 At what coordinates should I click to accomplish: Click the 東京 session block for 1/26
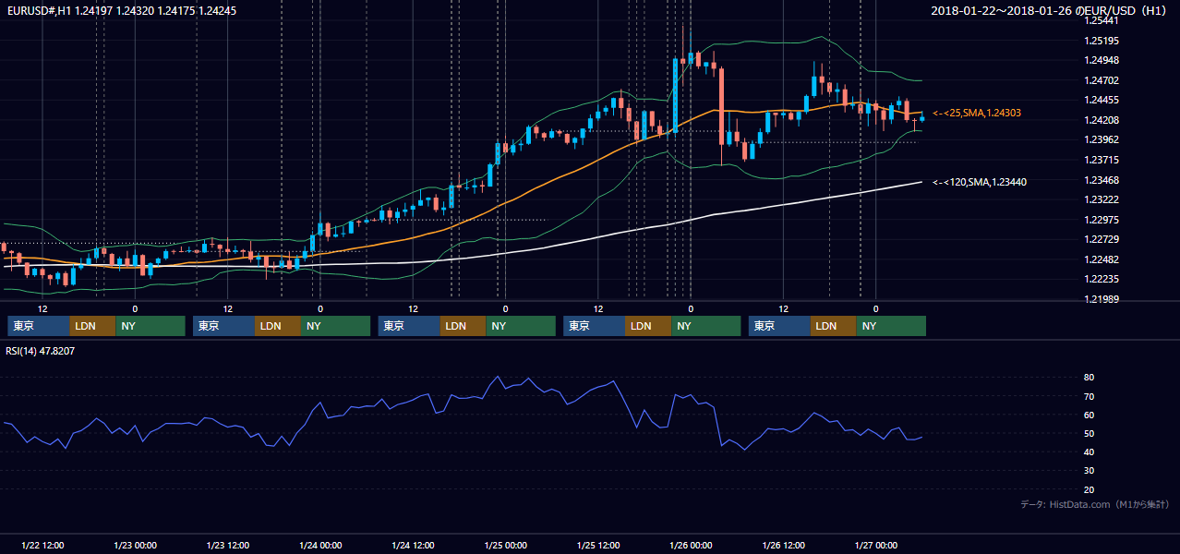pos(780,326)
